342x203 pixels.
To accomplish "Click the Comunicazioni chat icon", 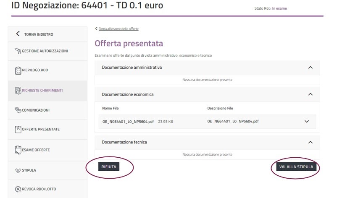I will click(x=18, y=110).
